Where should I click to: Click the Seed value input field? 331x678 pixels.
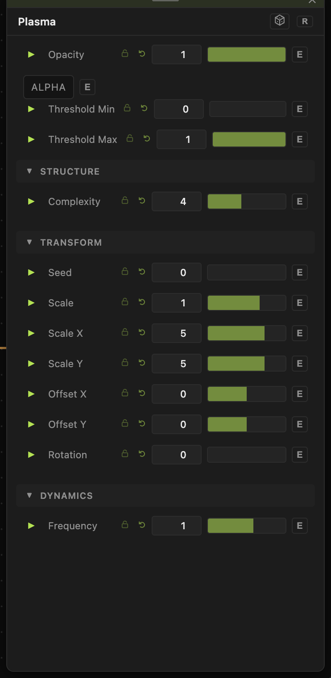(177, 272)
